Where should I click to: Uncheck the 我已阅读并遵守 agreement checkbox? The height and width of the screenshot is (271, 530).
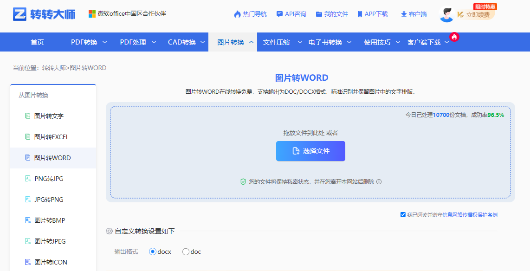[403, 214]
